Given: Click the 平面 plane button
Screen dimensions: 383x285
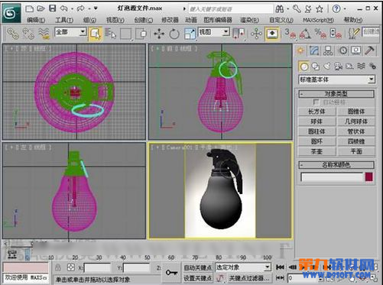Looking at the screenshot, I should click(356, 151).
